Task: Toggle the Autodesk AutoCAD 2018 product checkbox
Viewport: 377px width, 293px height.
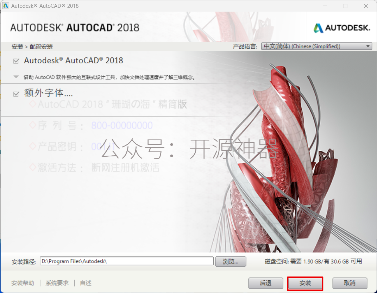Action: pyautogui.click(x=16, y=61)
